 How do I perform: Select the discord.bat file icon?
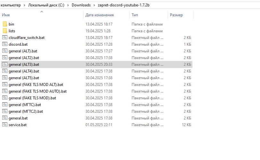(4, 44)
